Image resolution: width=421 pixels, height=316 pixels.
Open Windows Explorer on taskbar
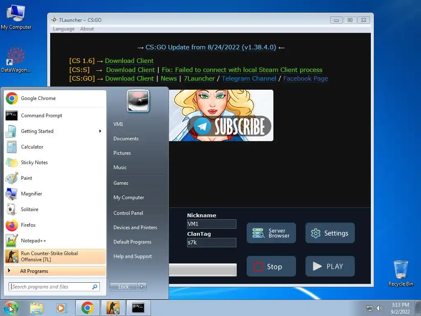37,308
